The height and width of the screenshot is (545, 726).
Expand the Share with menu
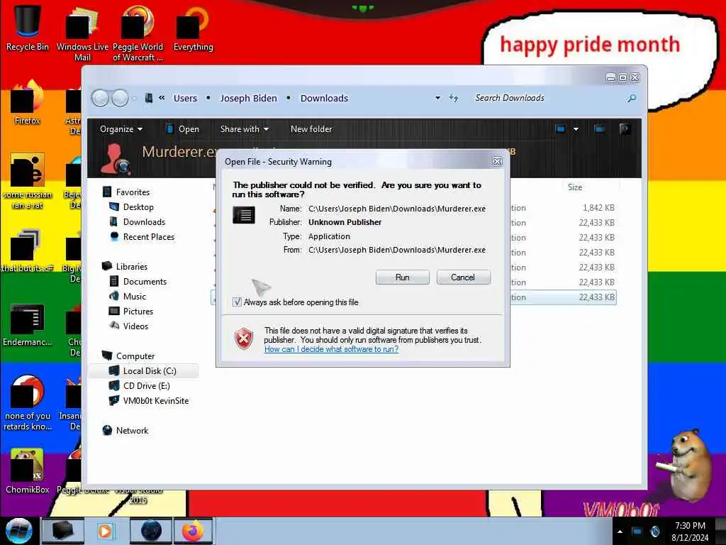[244, 129]
